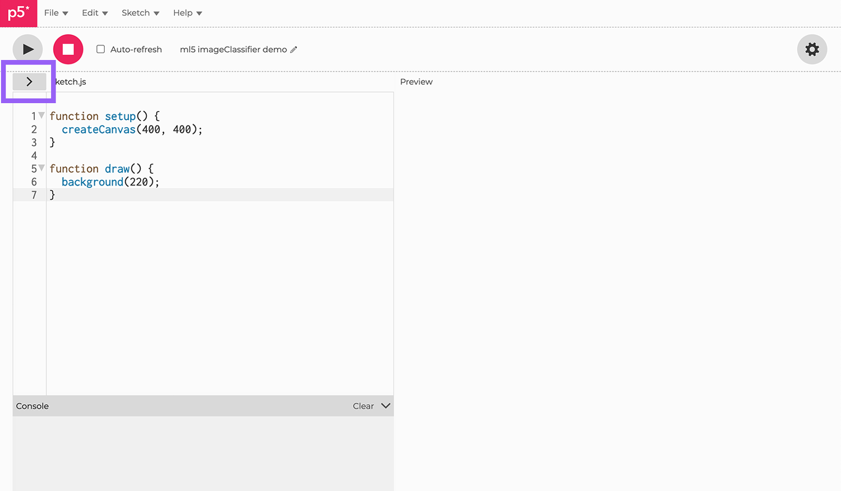Open the settings gear
This screenshot has width=841, height=491.
(x=811, y=49)
